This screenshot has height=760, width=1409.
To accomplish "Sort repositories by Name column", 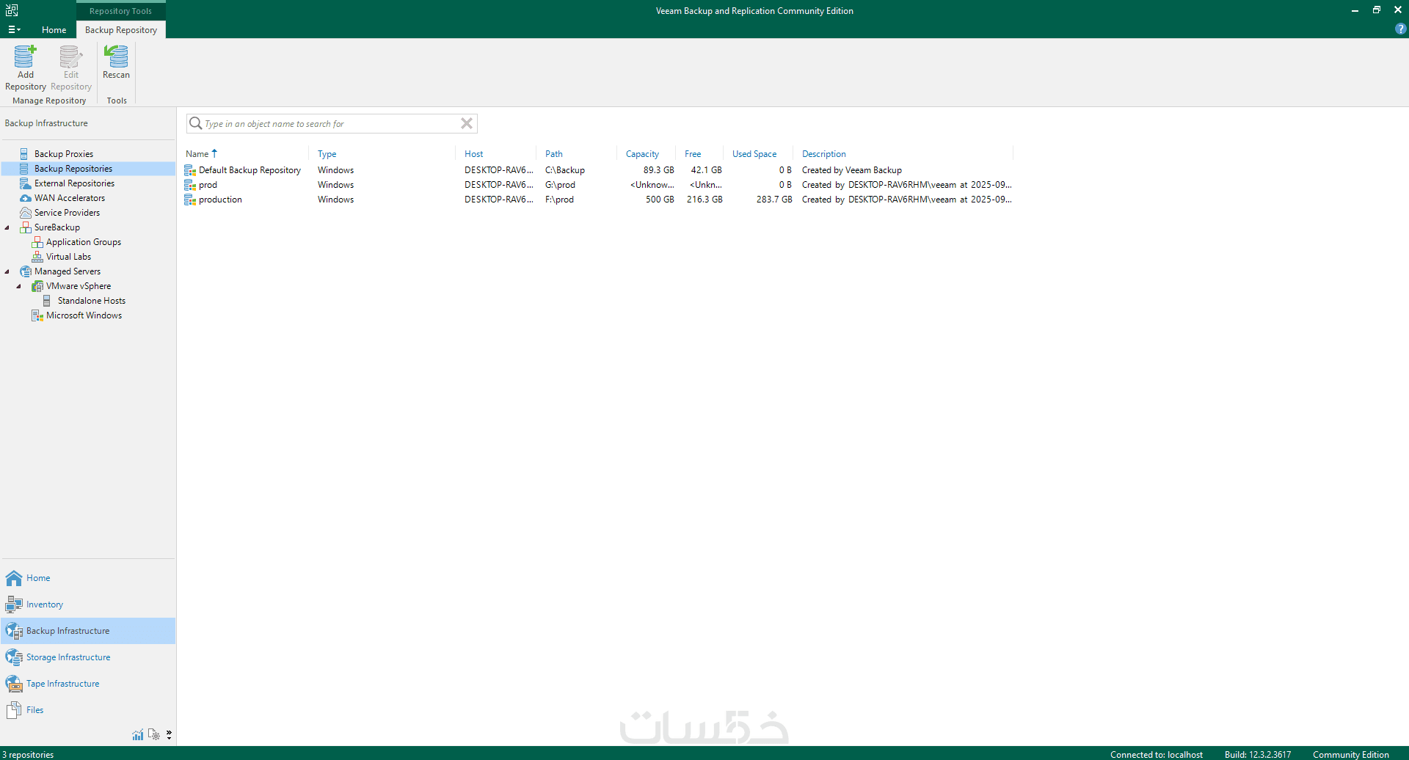I will 197,154.
